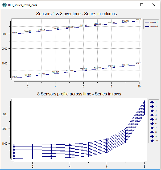Screen dimensions: 161x170
Task: Click the BLT_series_rows_cols window app icon
Action: pyautogui.click(x=5, y=5)
